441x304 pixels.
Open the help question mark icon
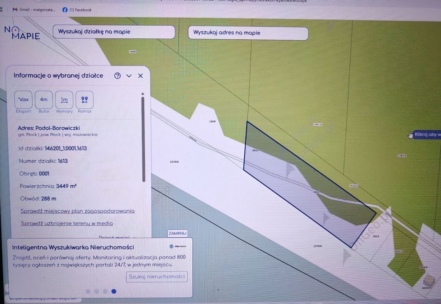coord(117,76)
